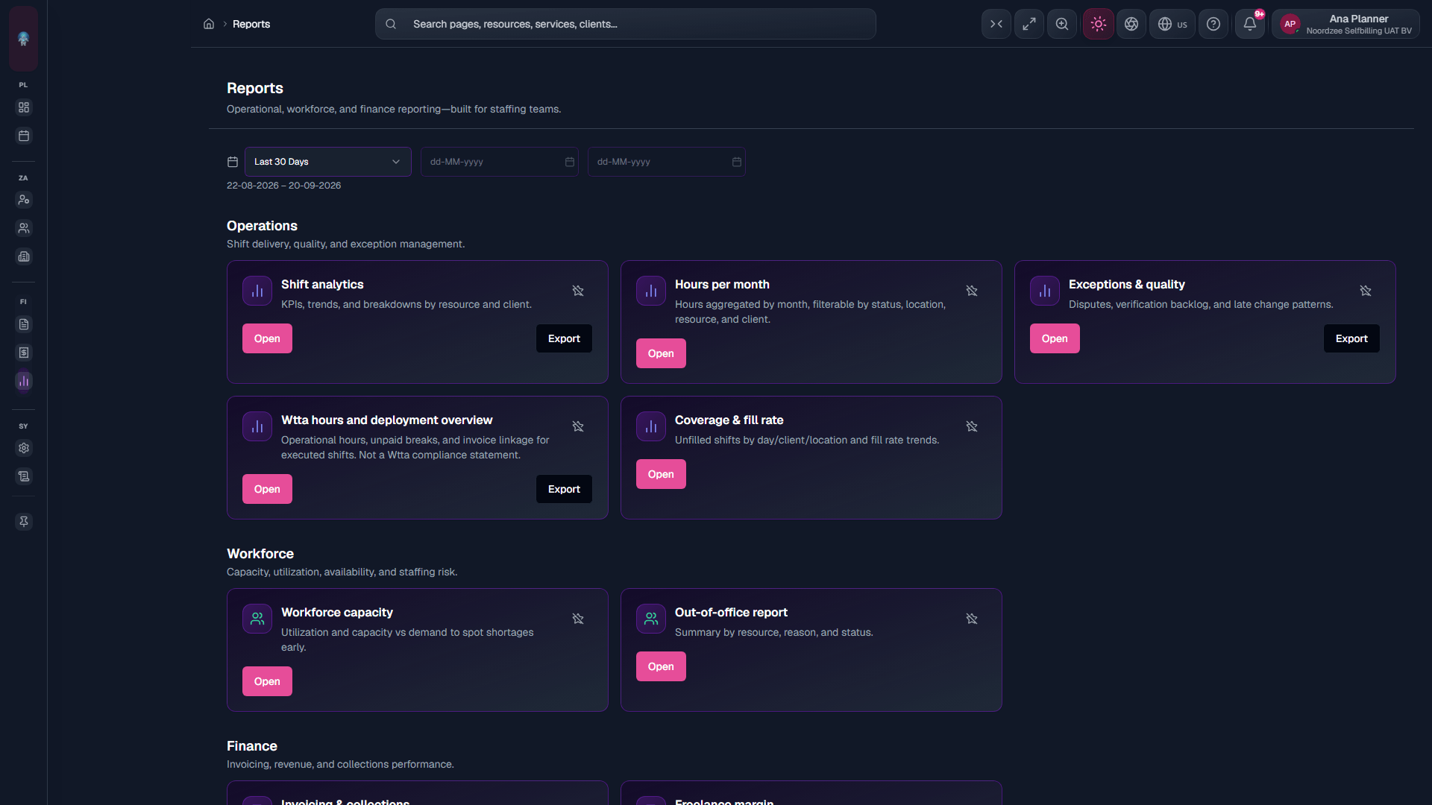Focus the search pages and resources field

tap(626, 24)
